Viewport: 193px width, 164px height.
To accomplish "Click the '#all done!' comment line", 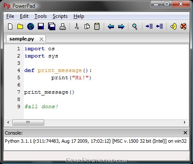I will pos(41,106).
